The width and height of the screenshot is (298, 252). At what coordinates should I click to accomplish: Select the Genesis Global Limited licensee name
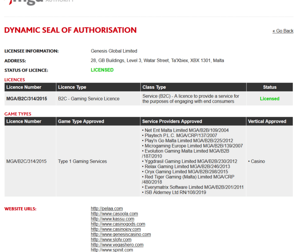114,51
